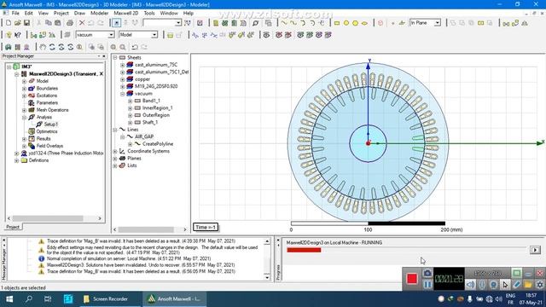Select the Draw line tool
The image size is (546, 307).
tap(284, 23)
